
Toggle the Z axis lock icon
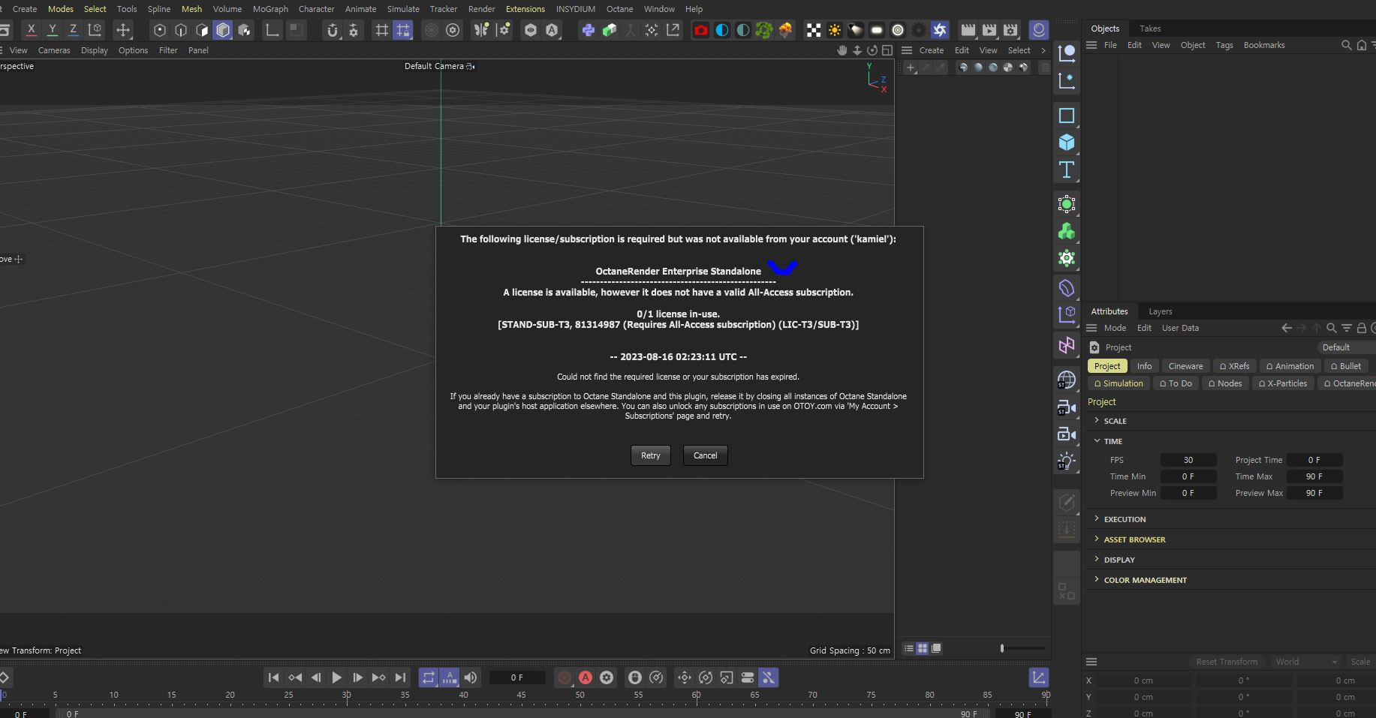(73, 30)
